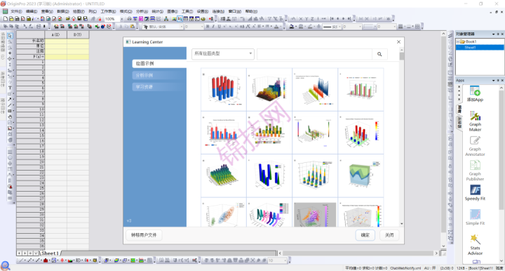Select the red and blue 3D cylinder bar thumbnail
This screenshot has width=505, height=271.
(x=224, y=89)
